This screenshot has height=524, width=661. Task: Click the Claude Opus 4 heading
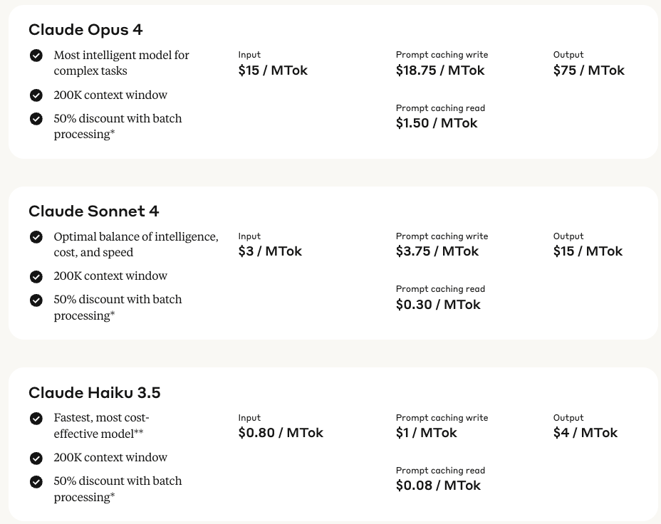(85, 30)
